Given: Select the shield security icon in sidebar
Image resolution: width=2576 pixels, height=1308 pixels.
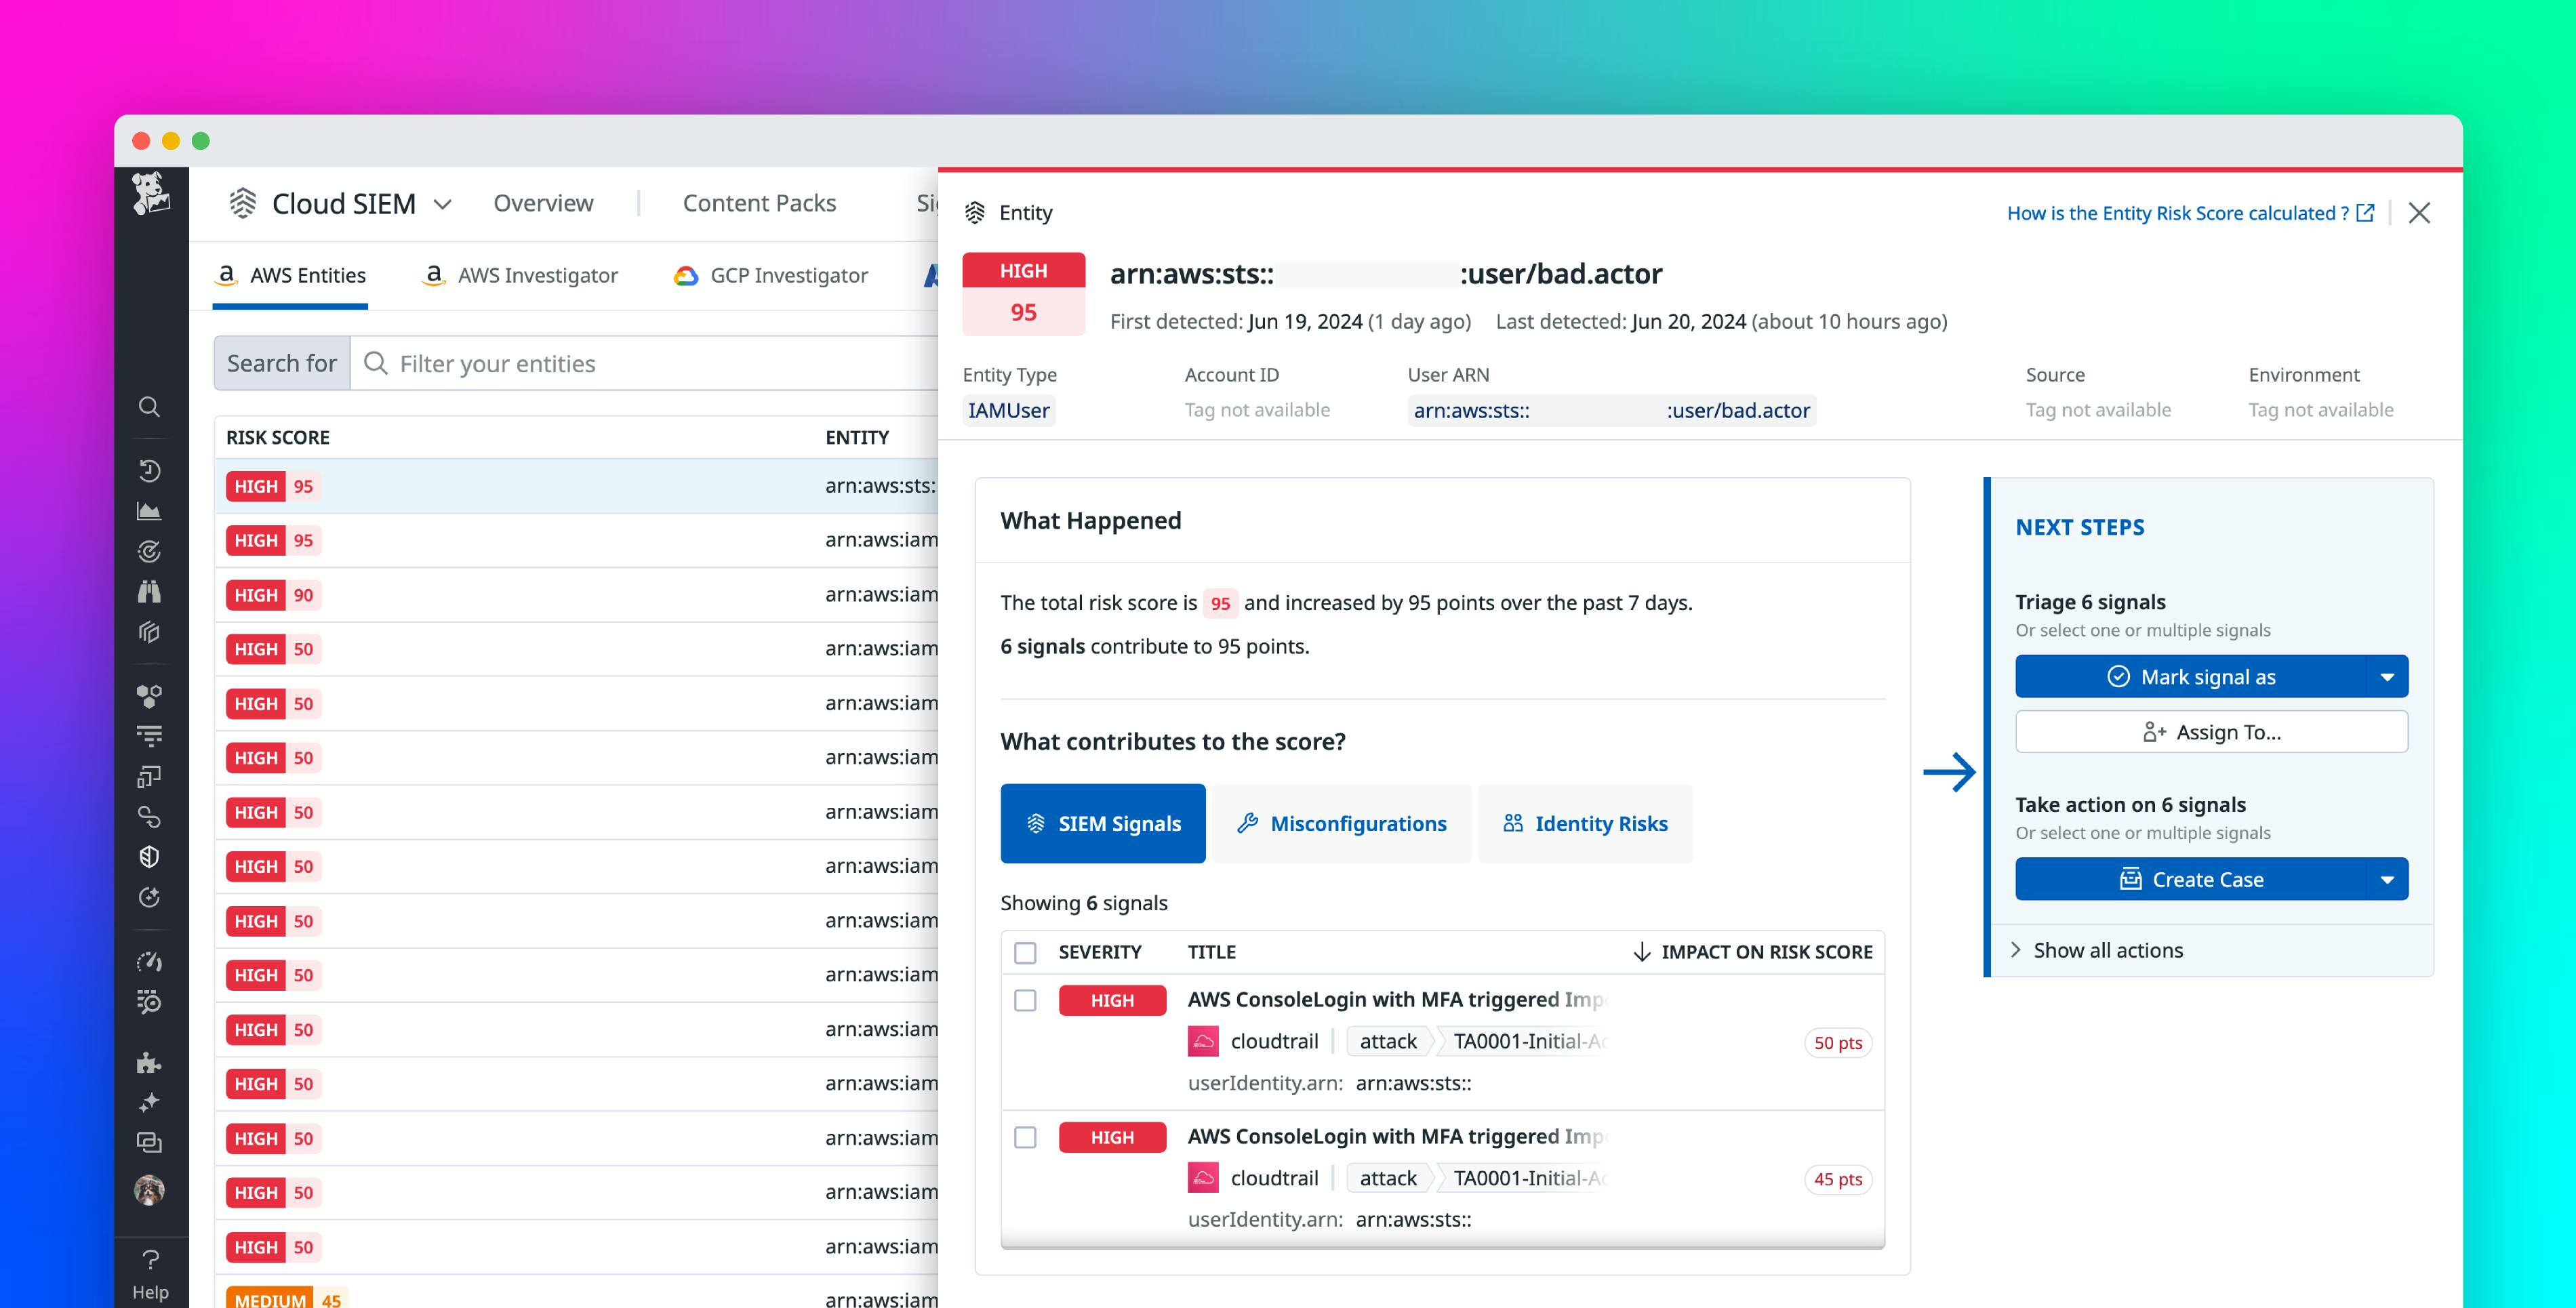Looking at the screenshot, I should coord(150,856).
